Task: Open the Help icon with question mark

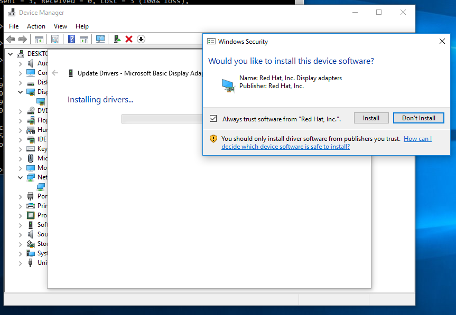Action: (71, 39)
